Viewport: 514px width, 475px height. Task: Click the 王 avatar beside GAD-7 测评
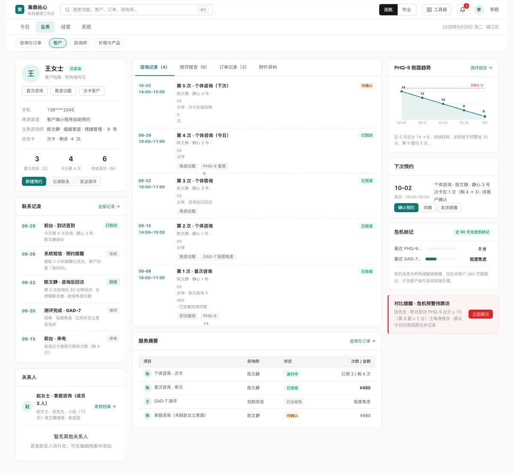coord(147,401)
